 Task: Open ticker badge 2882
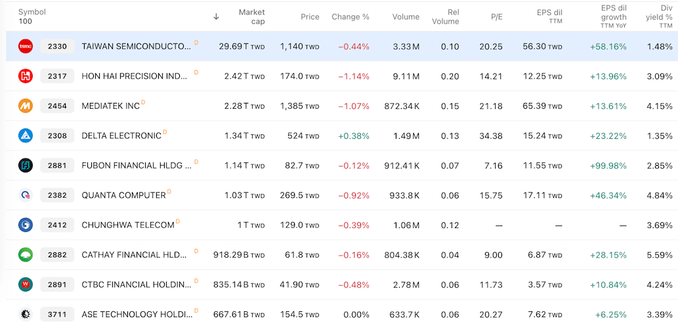(x=58, y=255)
